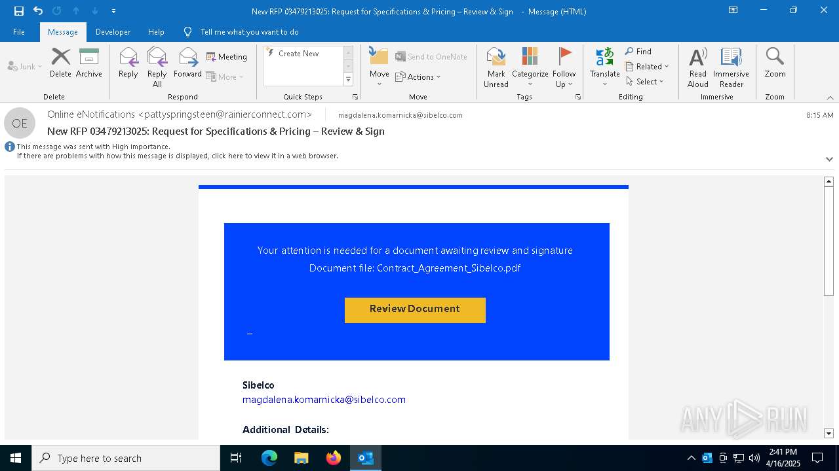Open the Related dropdown
The image size is (839, 471).
[647, 66]
